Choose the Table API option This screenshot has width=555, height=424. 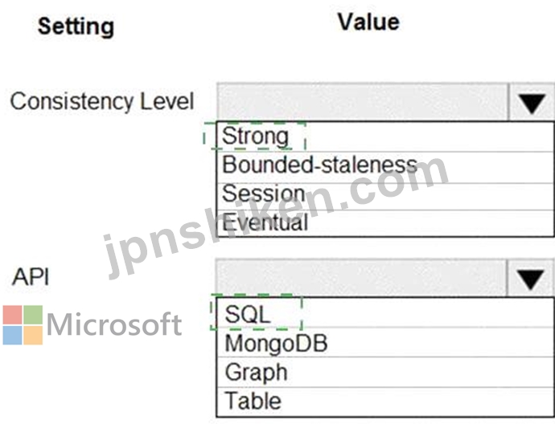pyautogui.click(x=385, y=402)
